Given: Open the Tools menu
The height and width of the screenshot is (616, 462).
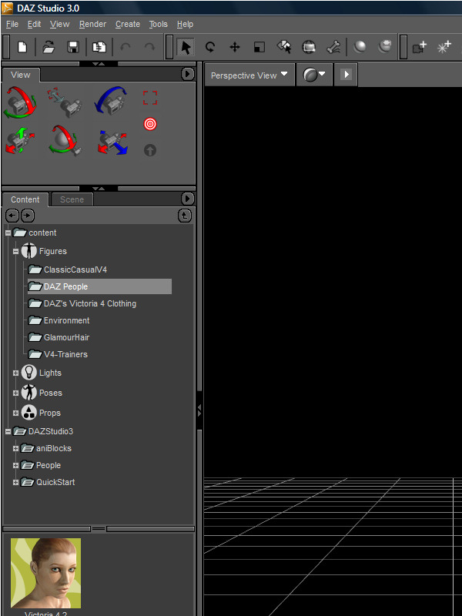Looking at the screenshot, I should 159,25.
